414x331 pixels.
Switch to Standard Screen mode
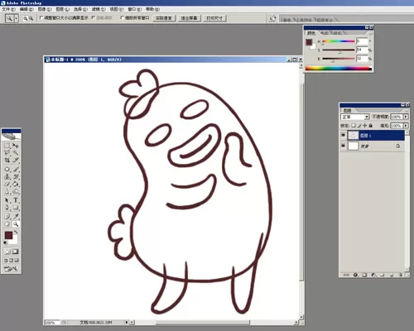[6, 261]
